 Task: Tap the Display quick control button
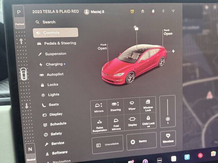133,122
